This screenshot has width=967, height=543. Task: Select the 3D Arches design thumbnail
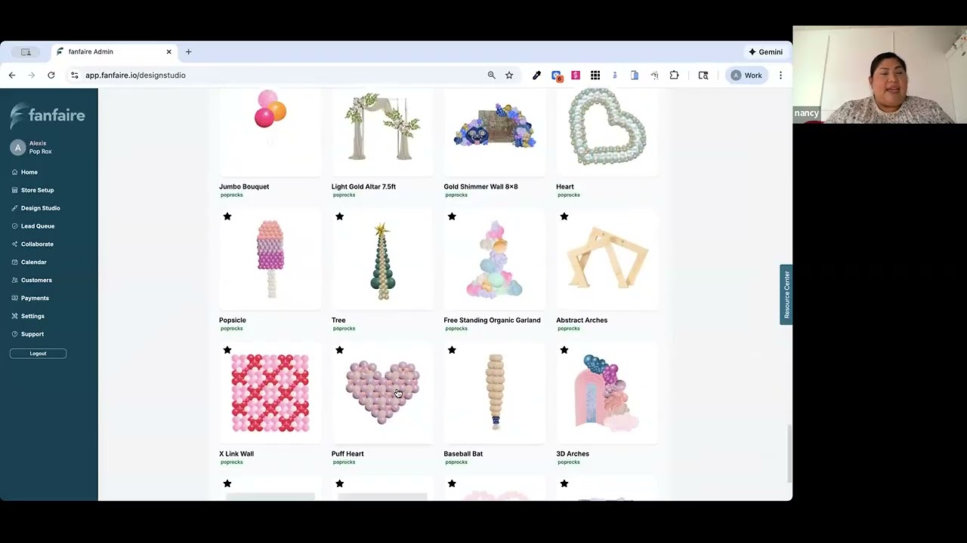[x=607, y=393]
